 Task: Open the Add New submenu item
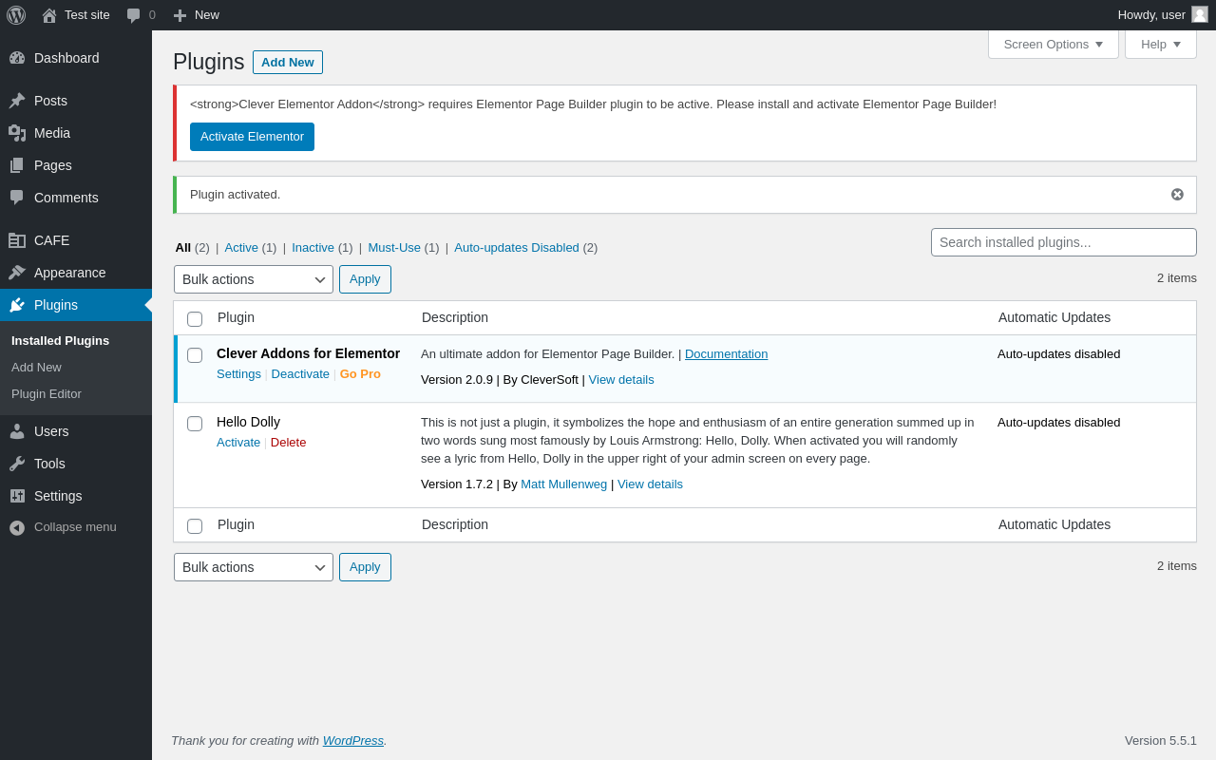[36, 368]
